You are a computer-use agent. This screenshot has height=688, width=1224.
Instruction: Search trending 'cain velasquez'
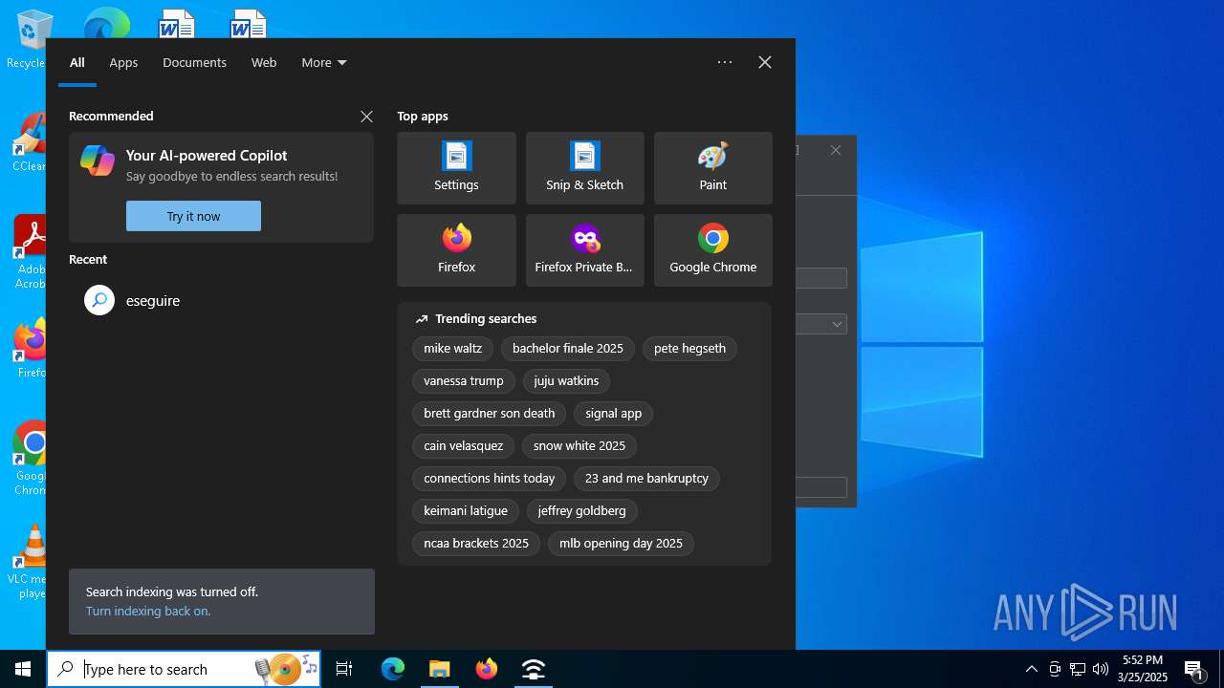(463, 446)
